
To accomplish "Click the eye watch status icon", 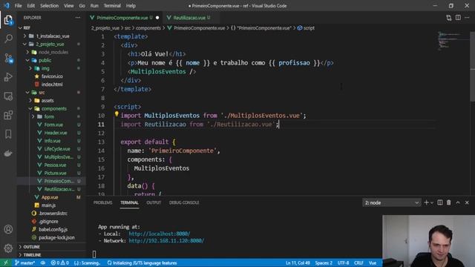I will click(43, 263).
